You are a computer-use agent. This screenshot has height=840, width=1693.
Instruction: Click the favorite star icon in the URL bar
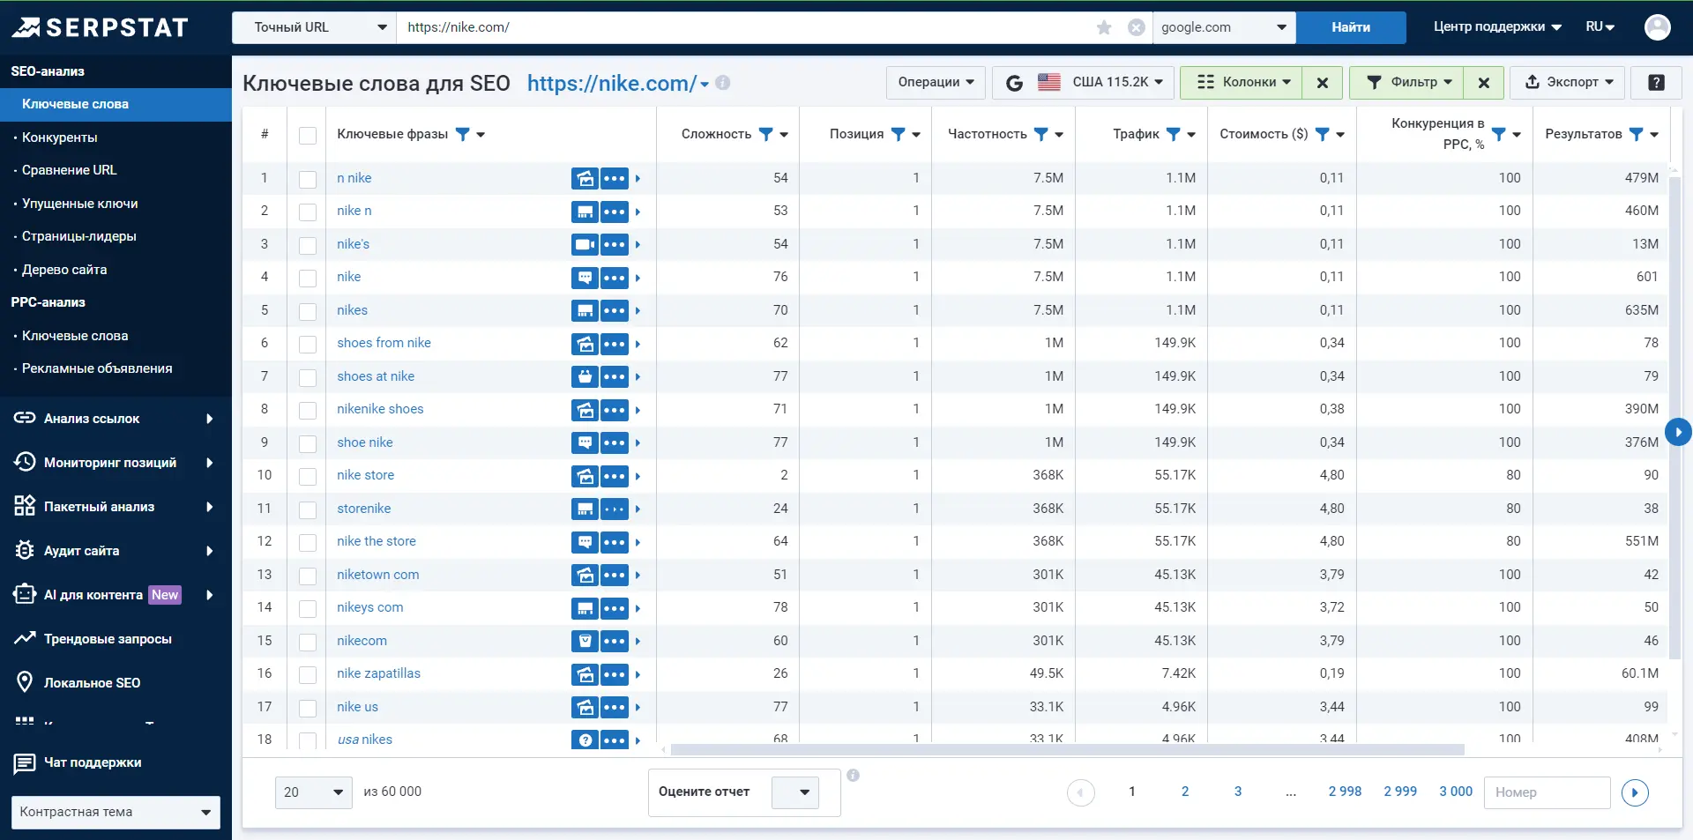tap(1103, 27)
